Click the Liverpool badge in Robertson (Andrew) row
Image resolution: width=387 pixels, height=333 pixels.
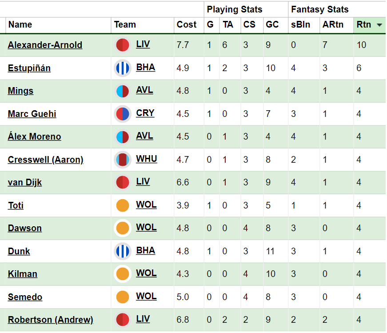tap(123, 320)
